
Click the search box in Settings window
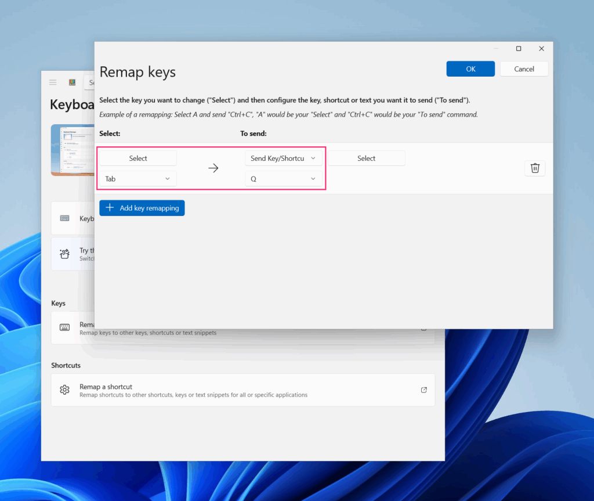click(89, 82)
